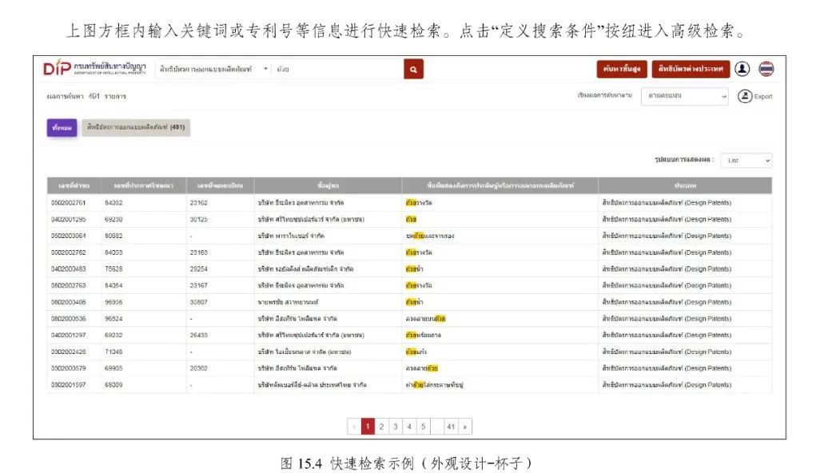Screen dimensions: 840x473
Task: Open the List display format dropdown
Action: pyautogui.click(x=746, y=161)
